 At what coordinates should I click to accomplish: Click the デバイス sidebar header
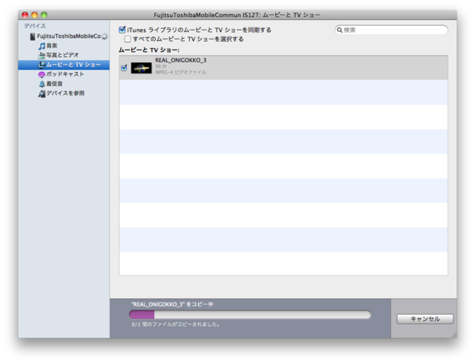(x=35, y=26)
